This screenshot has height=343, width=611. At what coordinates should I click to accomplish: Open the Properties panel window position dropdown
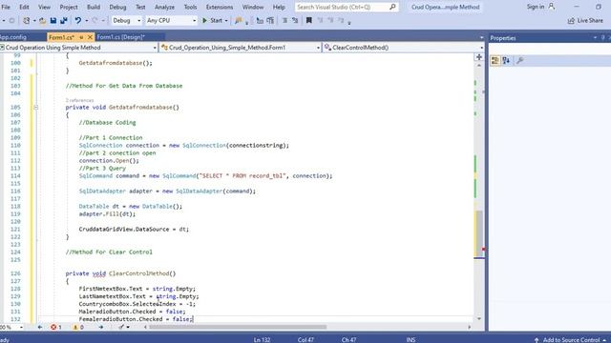(595, 38)
